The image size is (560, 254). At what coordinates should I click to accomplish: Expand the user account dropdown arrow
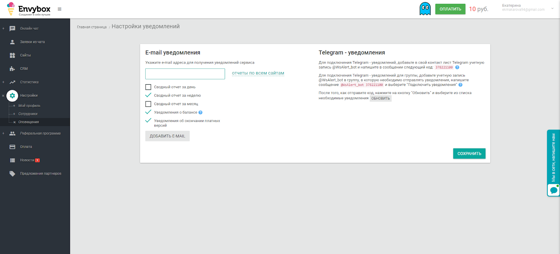click(x=552, y=8)
